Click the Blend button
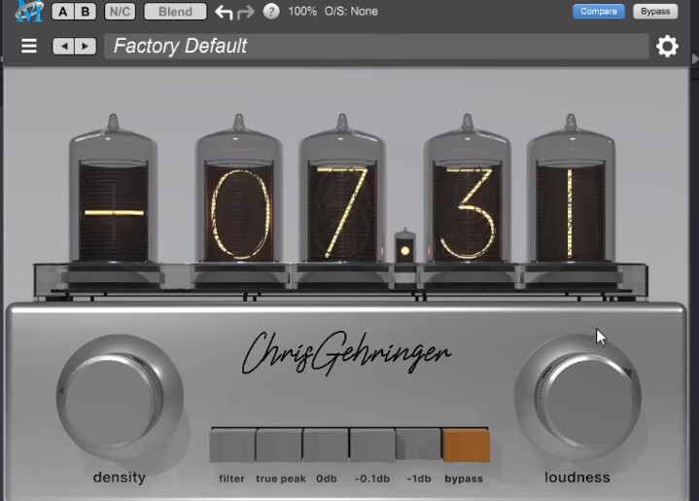 click(x=175, y=11)
